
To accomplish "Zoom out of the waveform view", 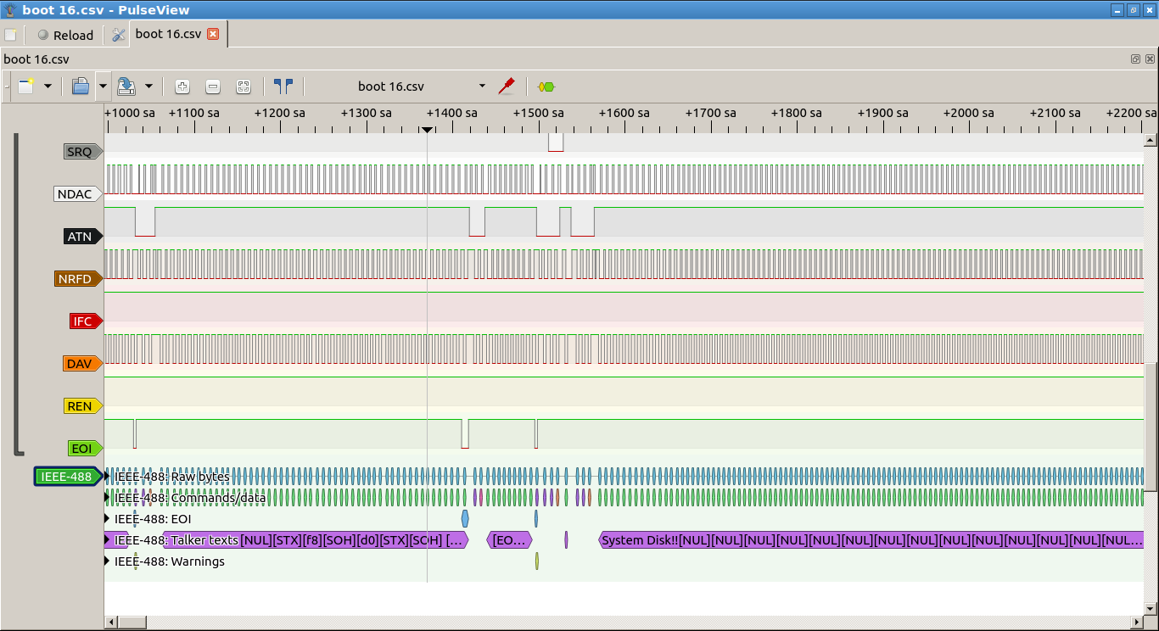I will [x=213, y=87].
